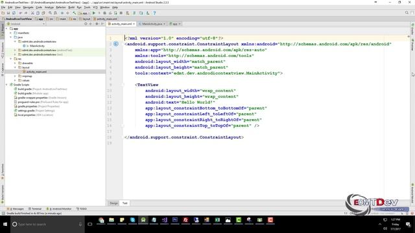Open Android Studio from the taskbar
The width and height of the screenshot is (415, 233).
[x=143, y=220]
